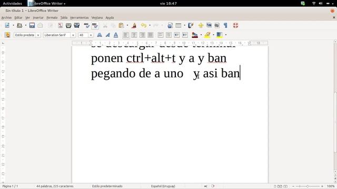Expand the font size 40 dropdown
The height and width of the screenshot is (189, 337).
click(91, 35)
